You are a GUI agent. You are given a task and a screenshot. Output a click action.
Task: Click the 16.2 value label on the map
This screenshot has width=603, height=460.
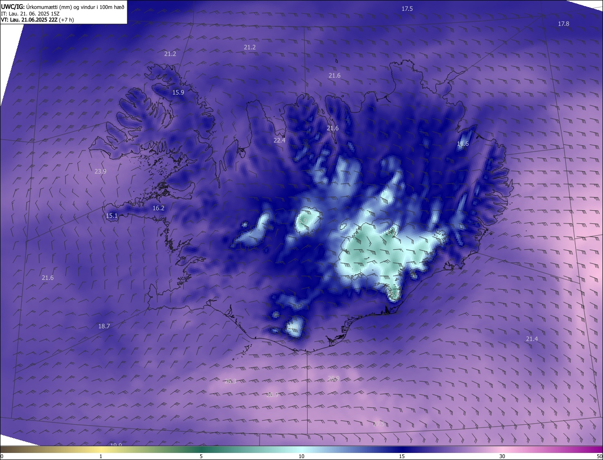158,208
